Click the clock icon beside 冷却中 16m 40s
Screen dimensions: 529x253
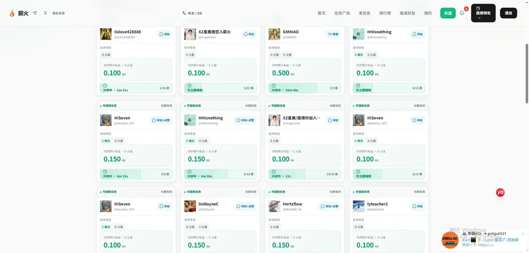click(x=274, y=86)
